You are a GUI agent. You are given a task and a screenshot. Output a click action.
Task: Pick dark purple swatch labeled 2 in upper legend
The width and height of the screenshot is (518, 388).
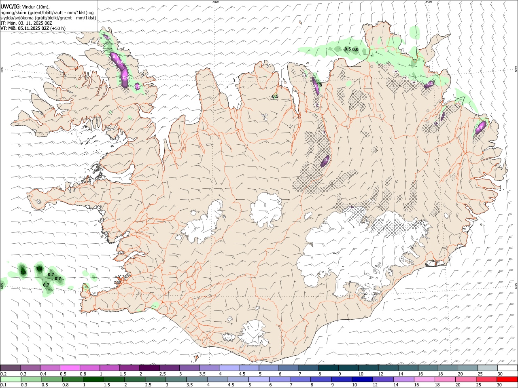coord(149,368)
